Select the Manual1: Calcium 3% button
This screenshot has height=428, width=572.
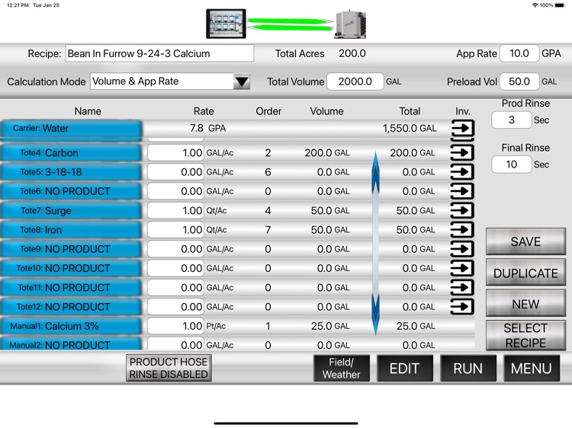71,326
